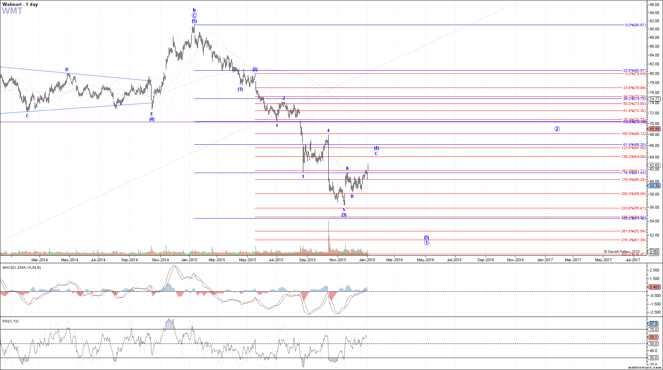The width and height of the screenshot is (663, 370).
Task: Click the '61.8%(72.42)' red Fibonacci label
Action: (x=634, y=111)
